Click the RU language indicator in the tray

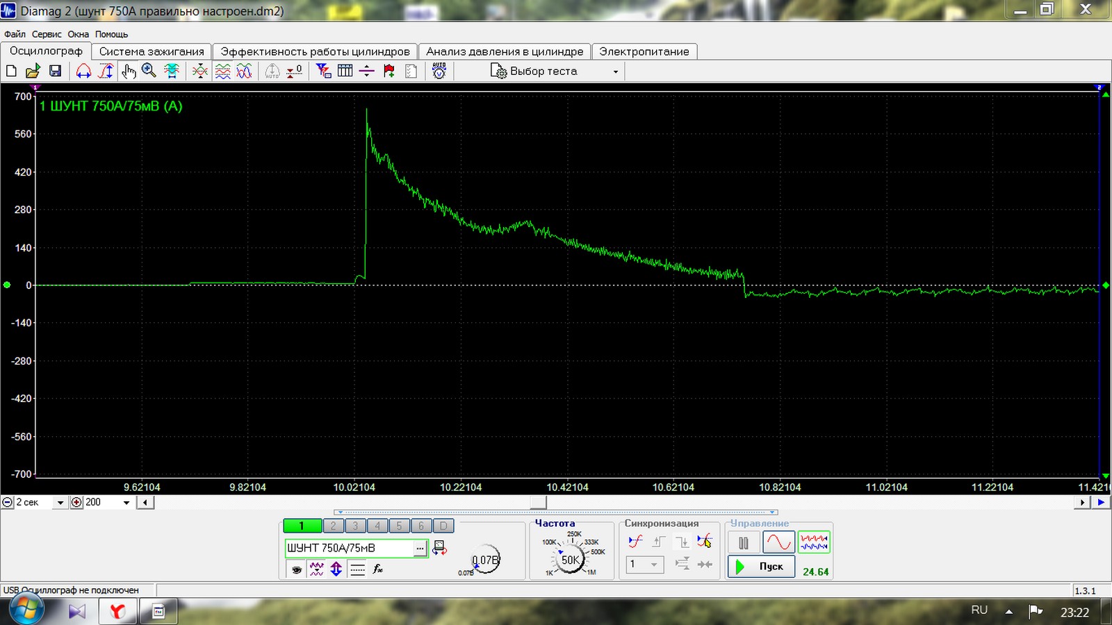(979, 610)
